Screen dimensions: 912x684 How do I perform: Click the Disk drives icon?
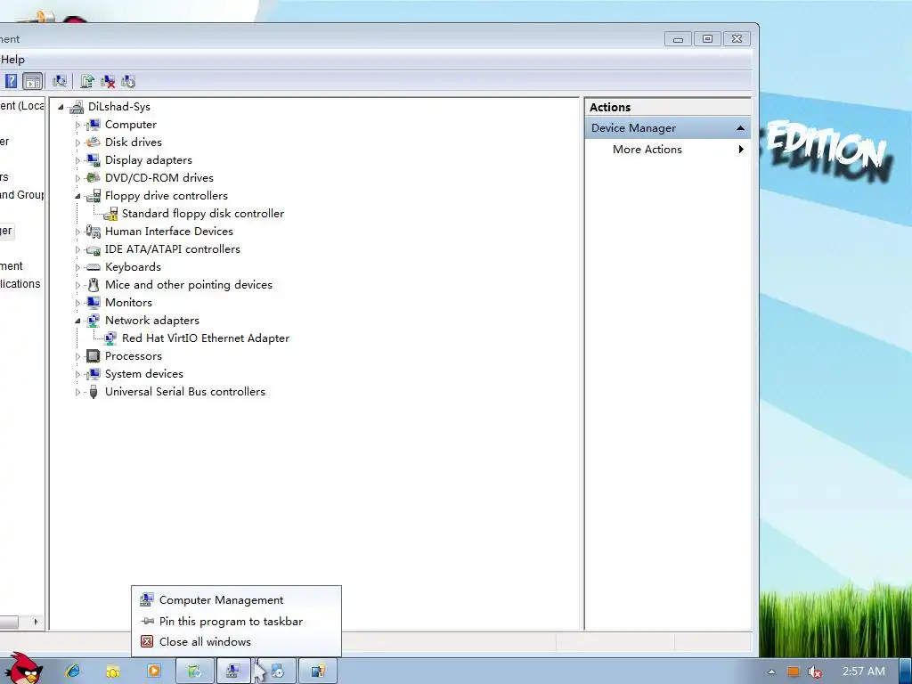pyautogui.click(x=93, y=142)
